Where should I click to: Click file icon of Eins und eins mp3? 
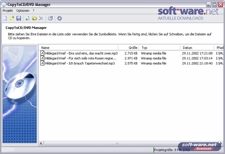42,53
